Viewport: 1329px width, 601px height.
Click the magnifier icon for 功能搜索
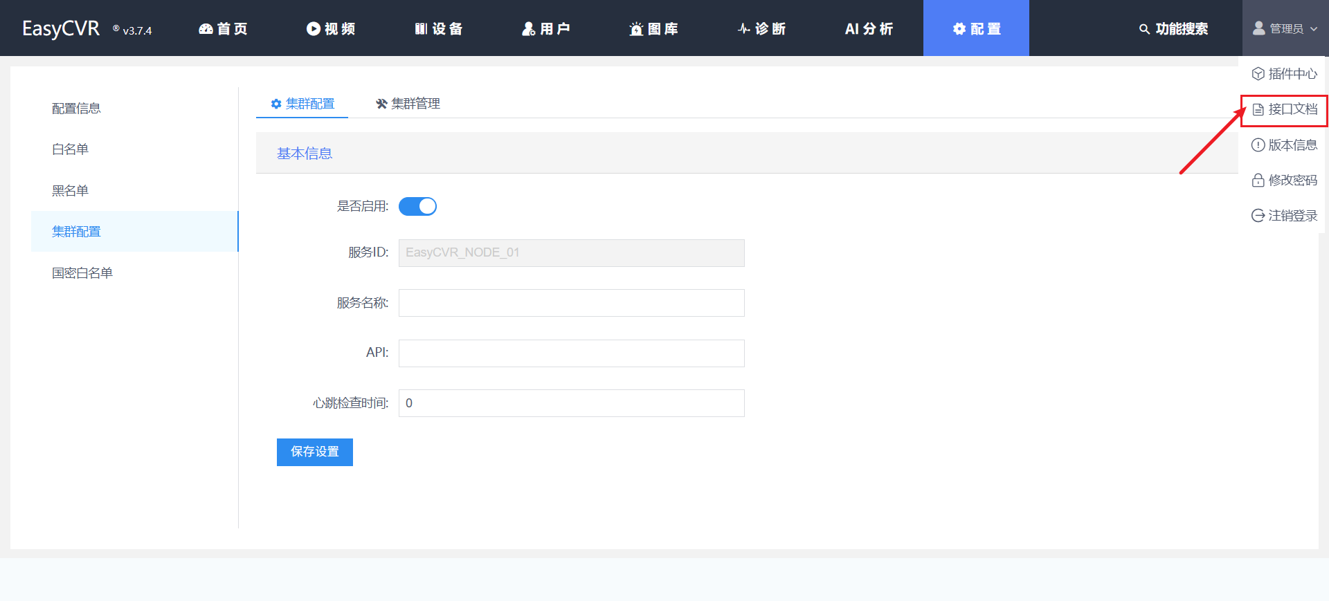coord(1144,29)
